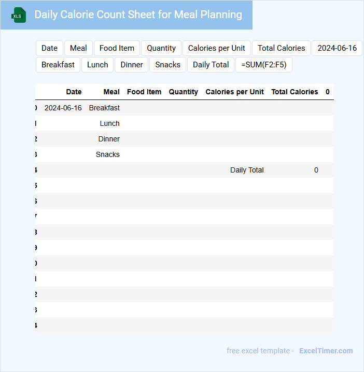Select the 2024-06-16 date tag
Viewport: 364px width, 372px height.
click(337, 48)
